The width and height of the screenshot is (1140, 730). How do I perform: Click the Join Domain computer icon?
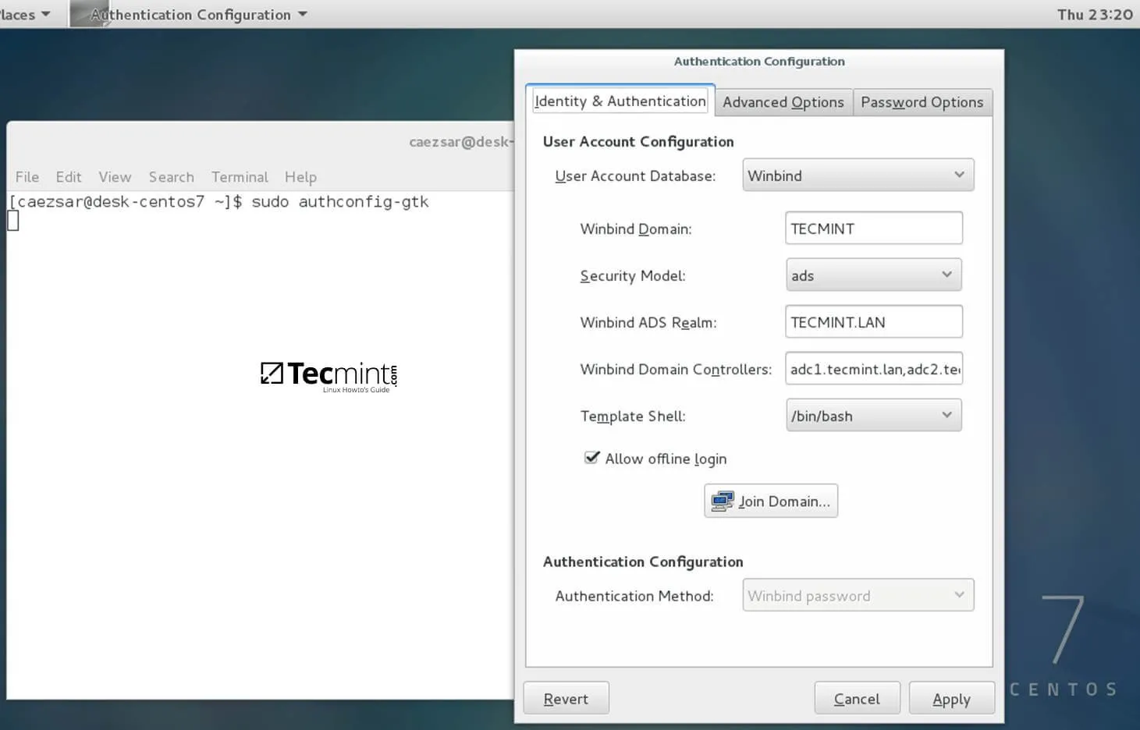tap(722, 501)
